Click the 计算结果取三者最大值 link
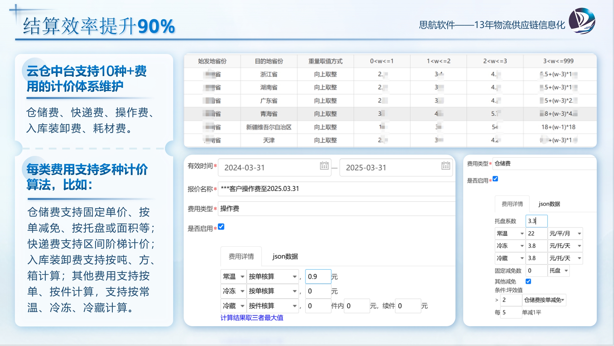The width and height of the screenshot is (614, 346). 252,318
